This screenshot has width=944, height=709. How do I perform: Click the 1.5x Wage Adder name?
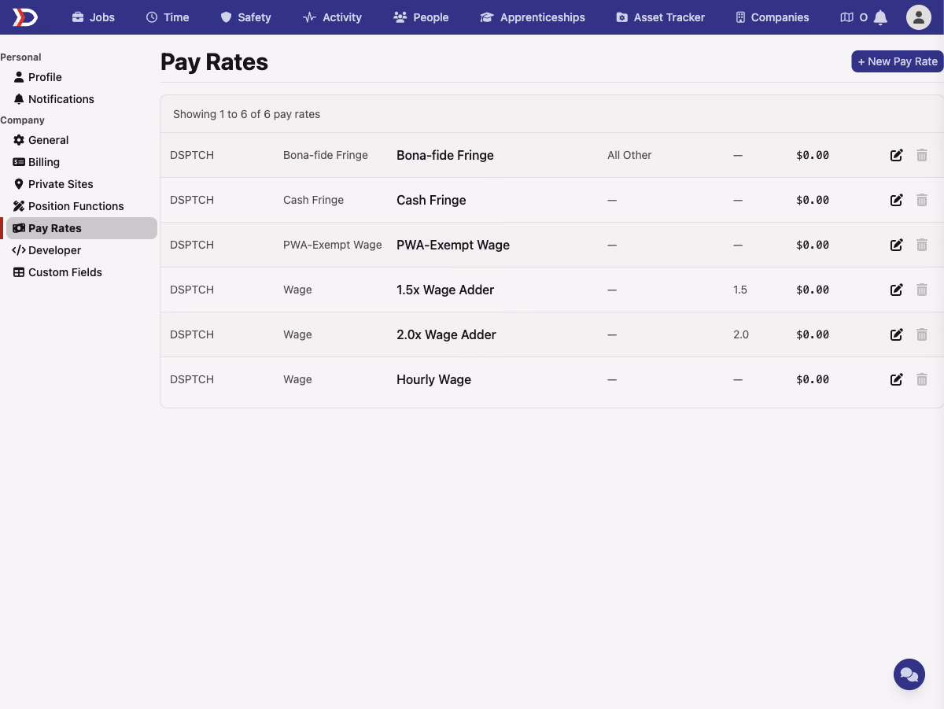[445, 290]
